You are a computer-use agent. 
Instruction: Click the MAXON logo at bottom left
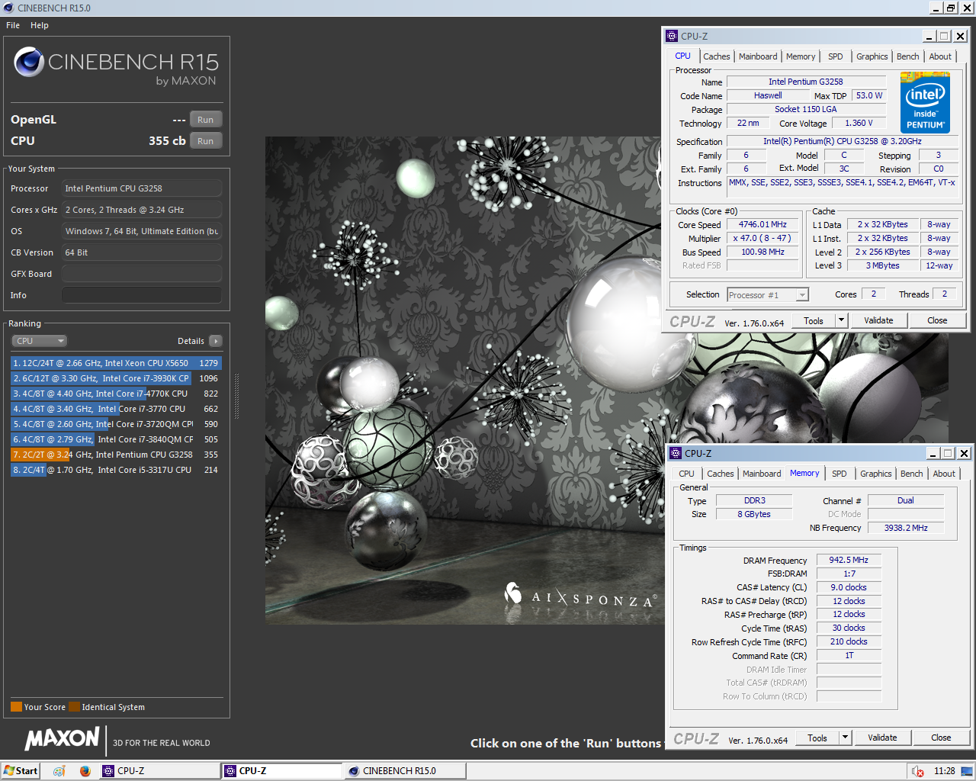[63, 738]
